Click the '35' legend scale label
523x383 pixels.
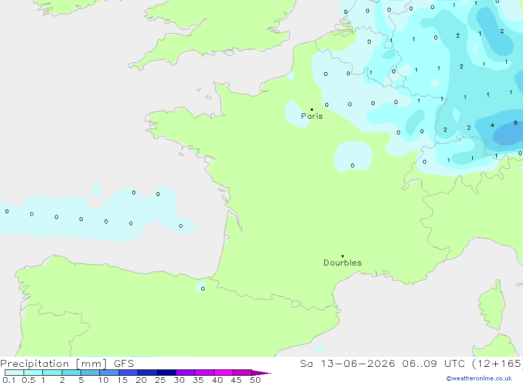(x=198, y=380)
